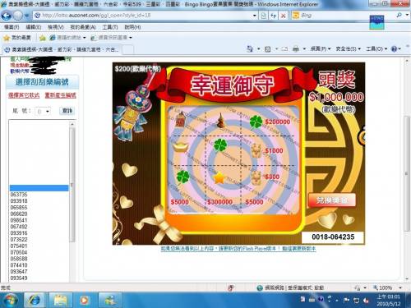Select ticket number 093918 in the list
Image resolution: width=411 pixels, height=308 pixels.
(19, 201)
